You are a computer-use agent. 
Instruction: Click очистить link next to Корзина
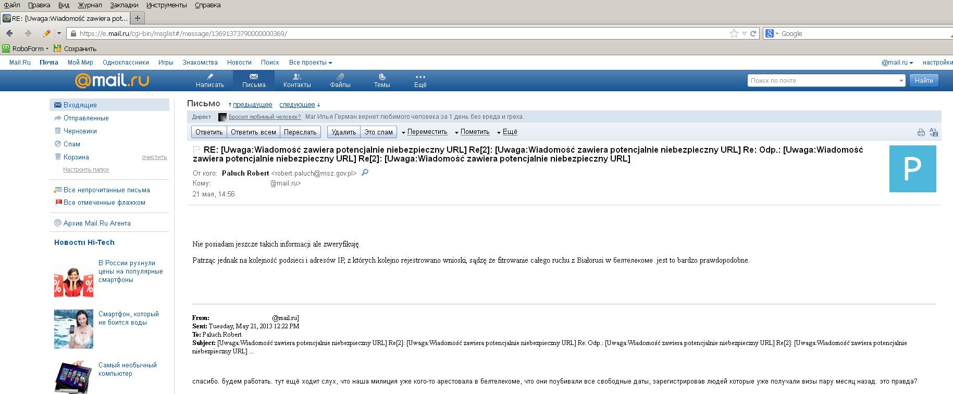point(154,157)
